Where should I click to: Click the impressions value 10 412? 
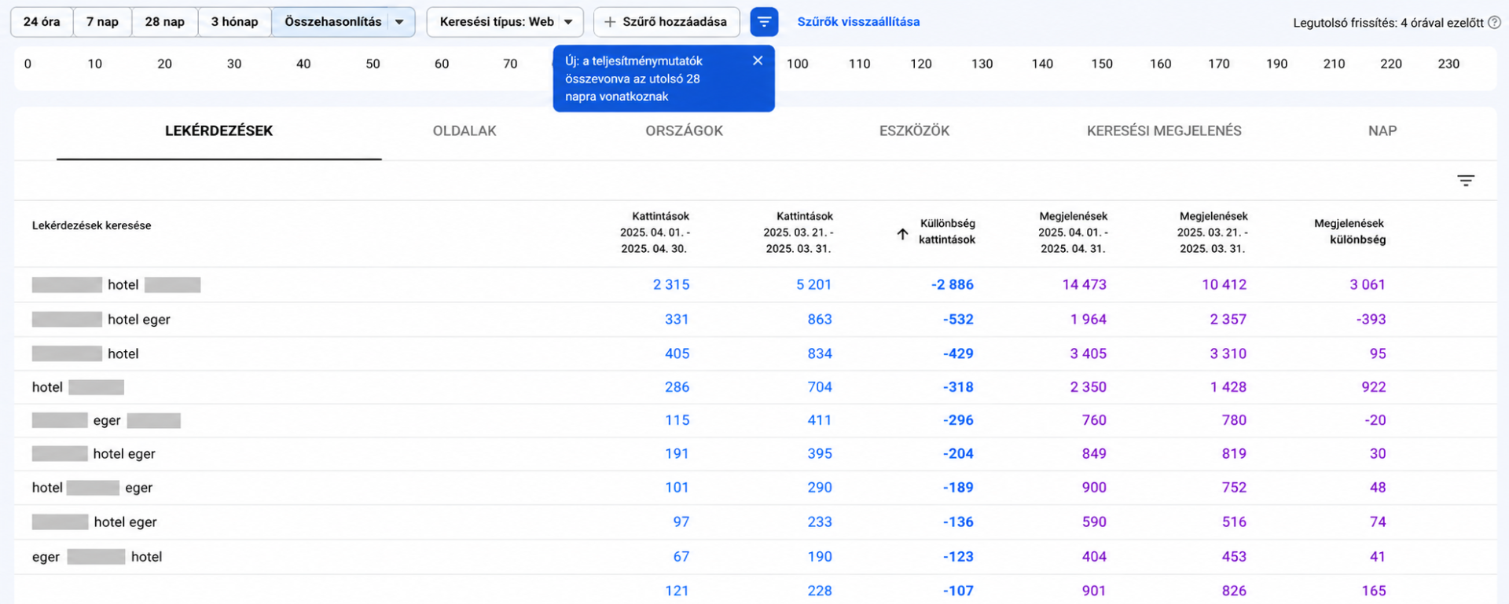click(1224, 284)
